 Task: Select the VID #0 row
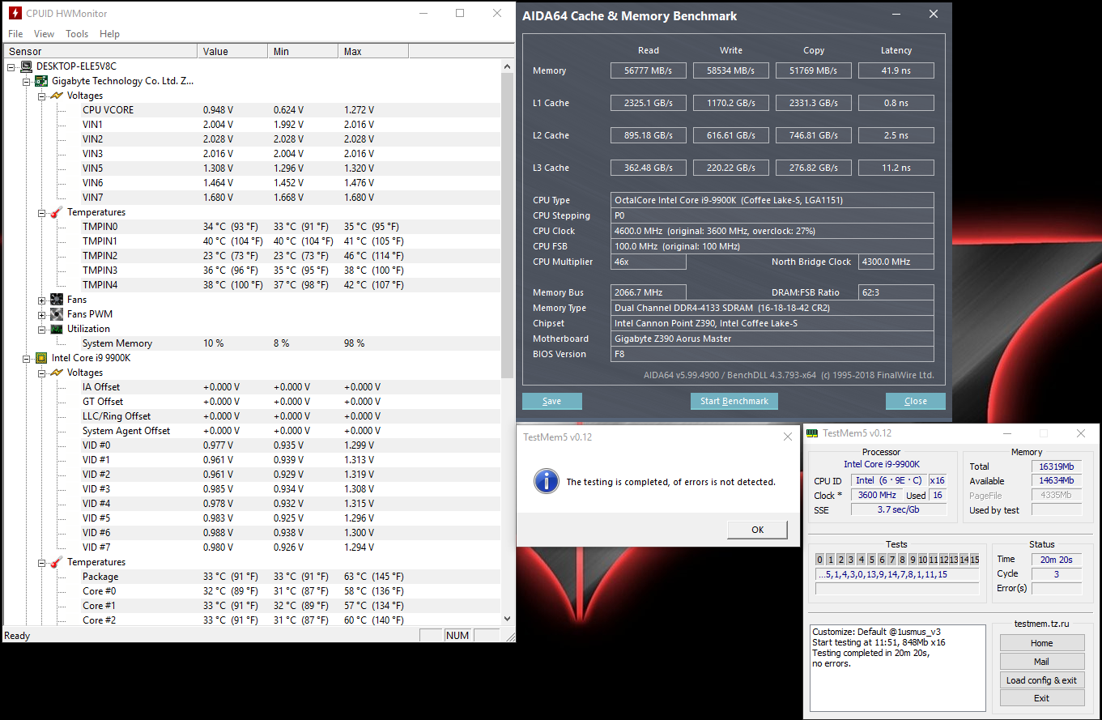pyautogui.click(x=253, y=445)
